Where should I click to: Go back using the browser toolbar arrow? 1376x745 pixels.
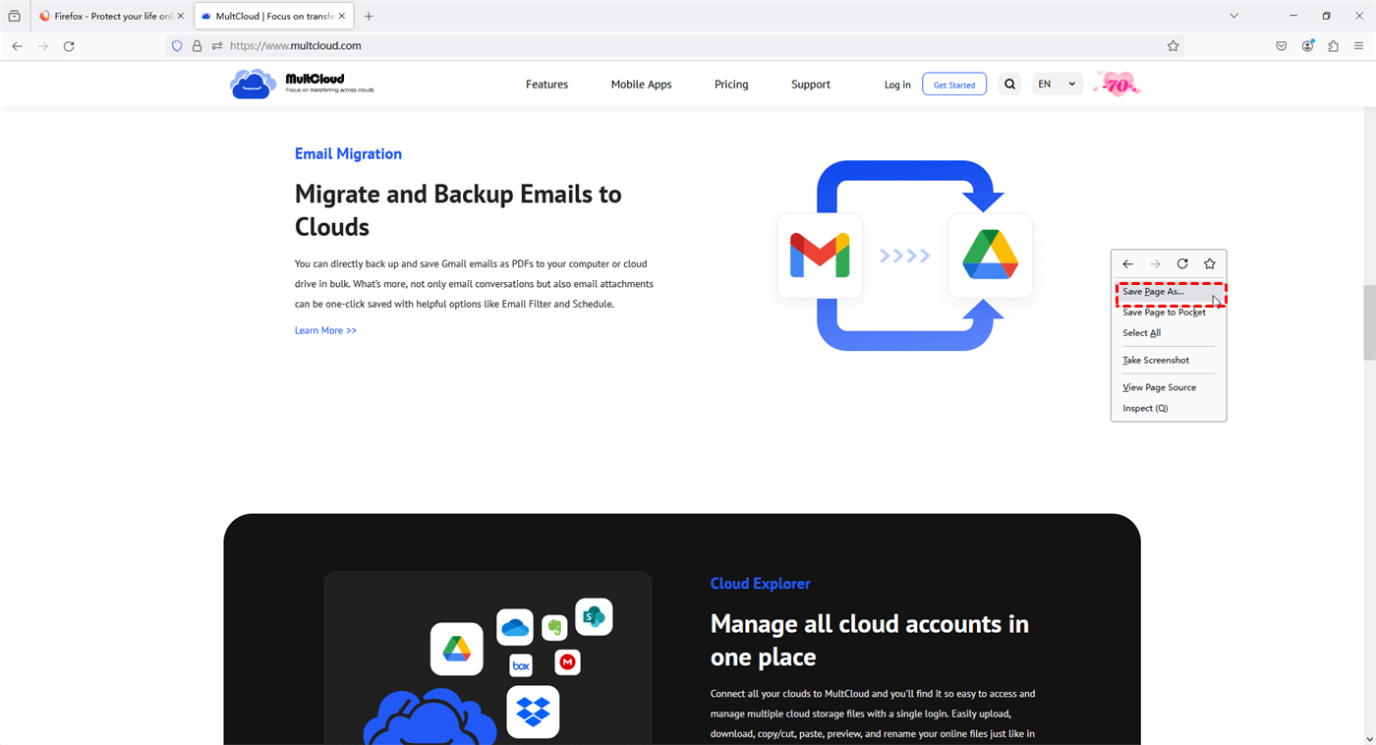tap(17, 46)
